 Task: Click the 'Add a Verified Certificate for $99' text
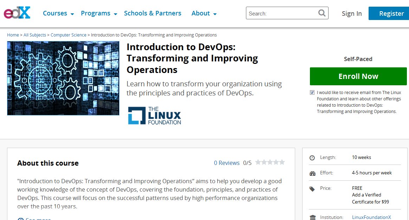tap(370, 198)
